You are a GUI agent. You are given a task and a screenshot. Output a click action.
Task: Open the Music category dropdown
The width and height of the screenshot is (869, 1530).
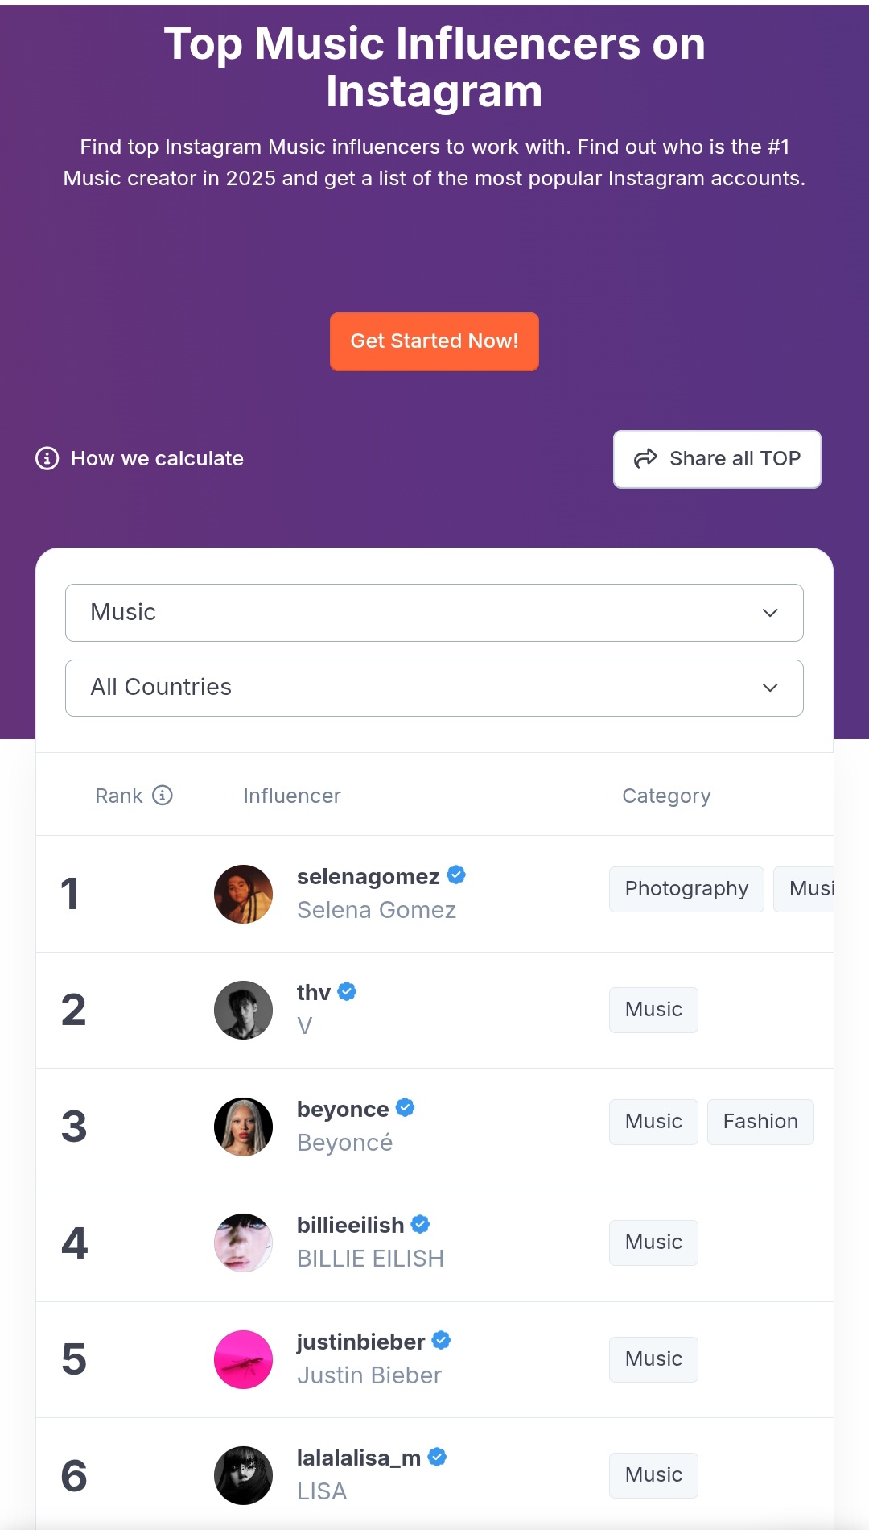[434, 613]
